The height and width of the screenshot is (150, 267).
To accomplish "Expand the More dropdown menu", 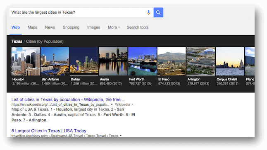I will click(114, 27).
